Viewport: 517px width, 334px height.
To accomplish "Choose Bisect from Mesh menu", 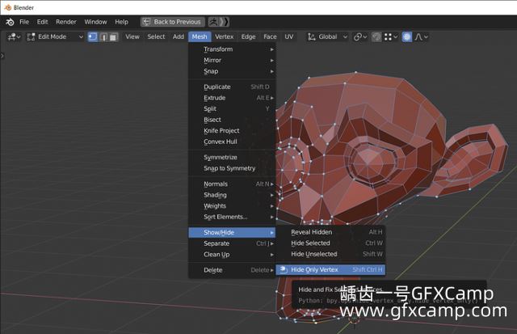I will pos(232,120).
